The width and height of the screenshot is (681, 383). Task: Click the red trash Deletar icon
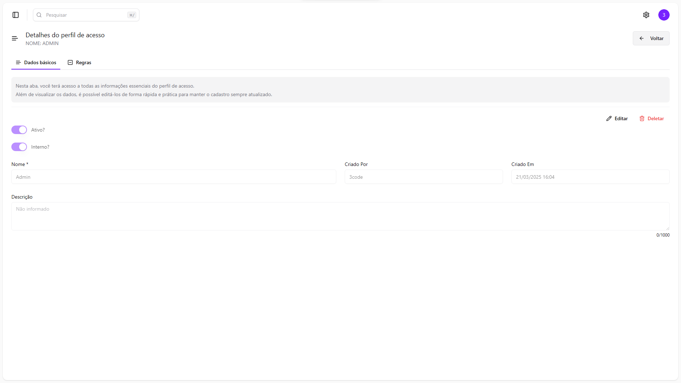click(642, 118)
